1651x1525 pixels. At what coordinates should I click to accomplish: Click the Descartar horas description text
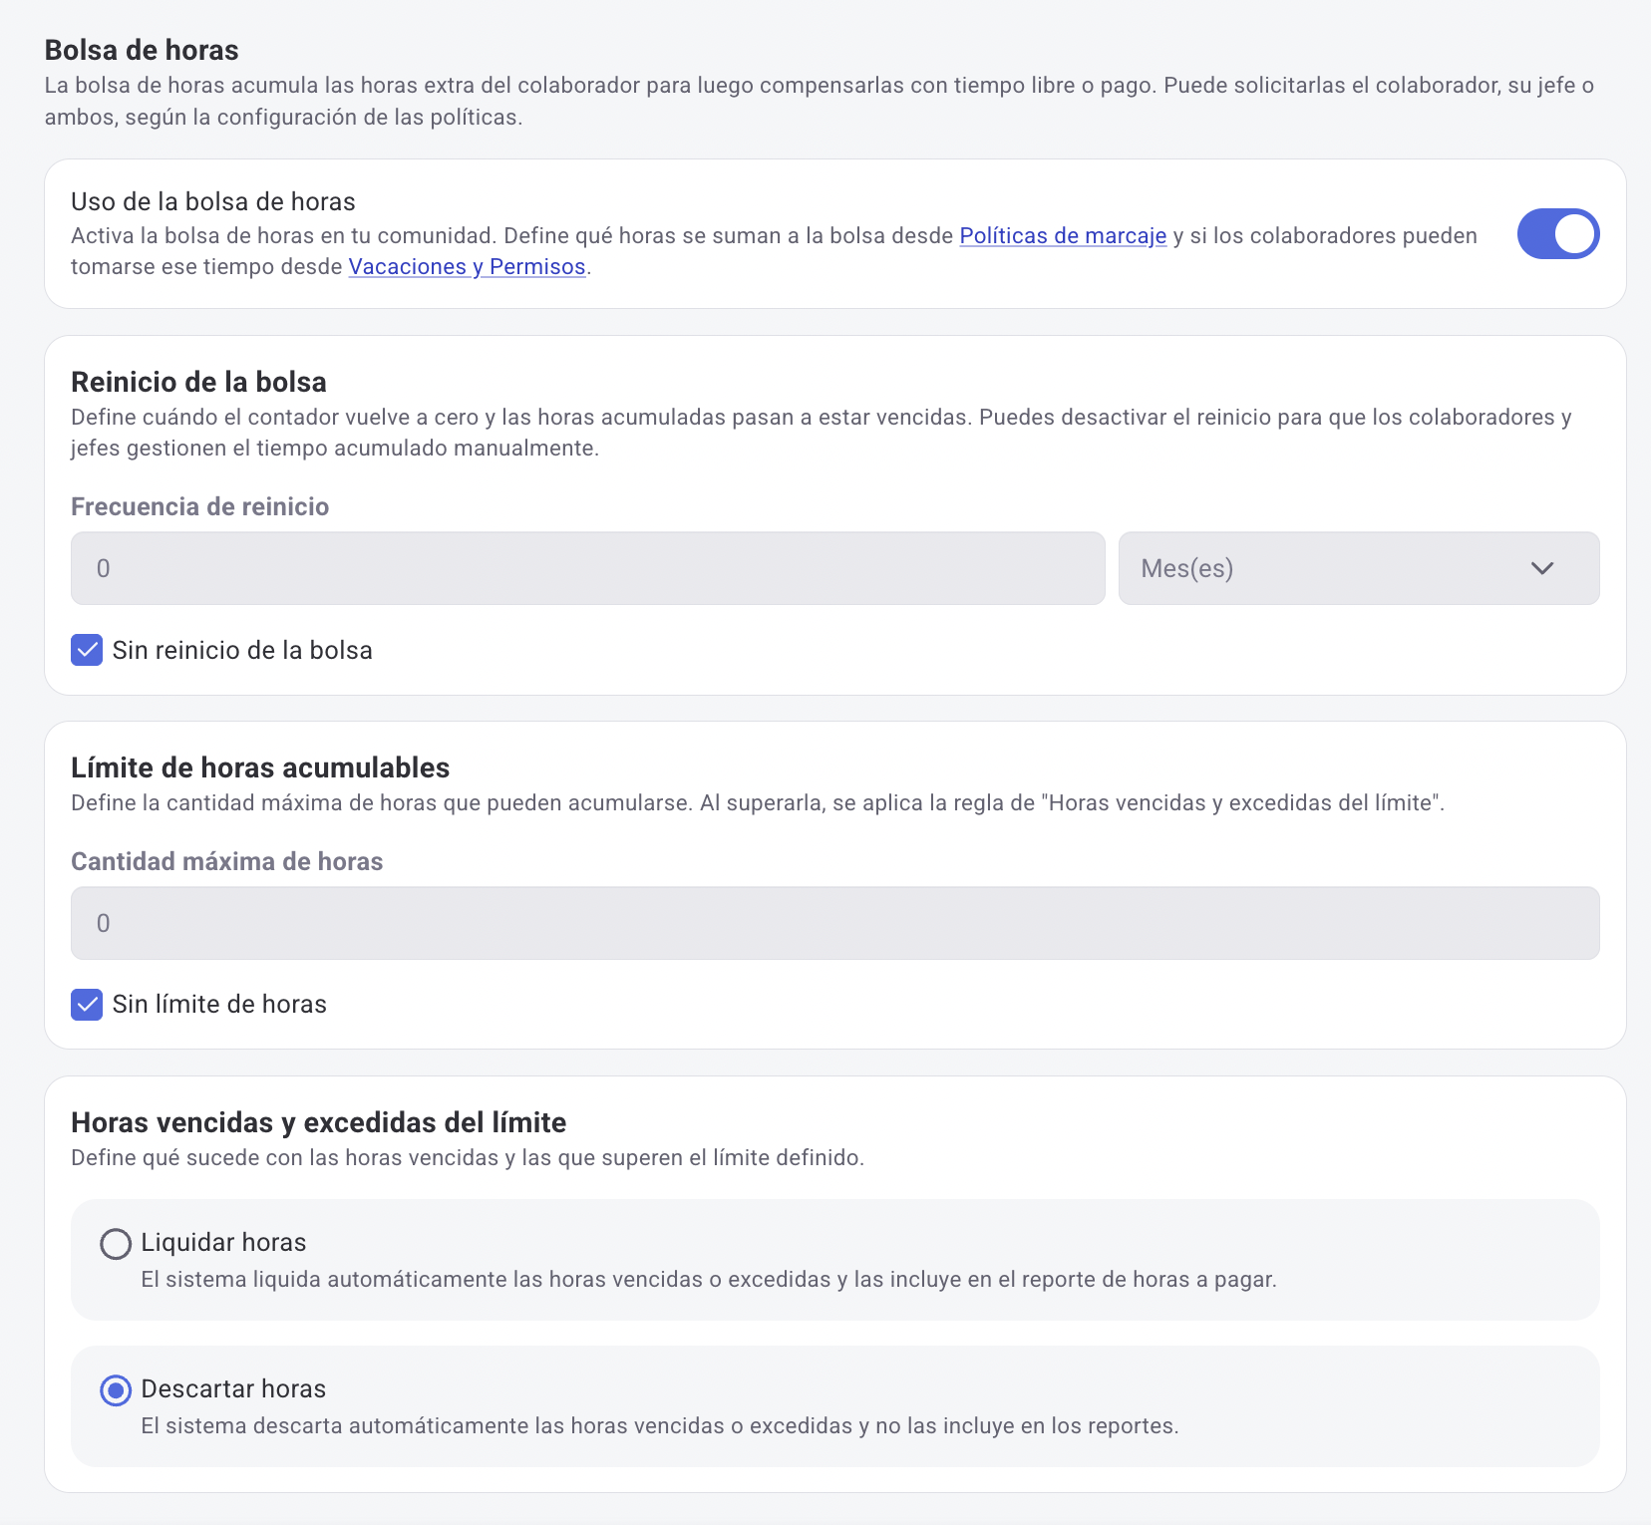coord(659,1426)
